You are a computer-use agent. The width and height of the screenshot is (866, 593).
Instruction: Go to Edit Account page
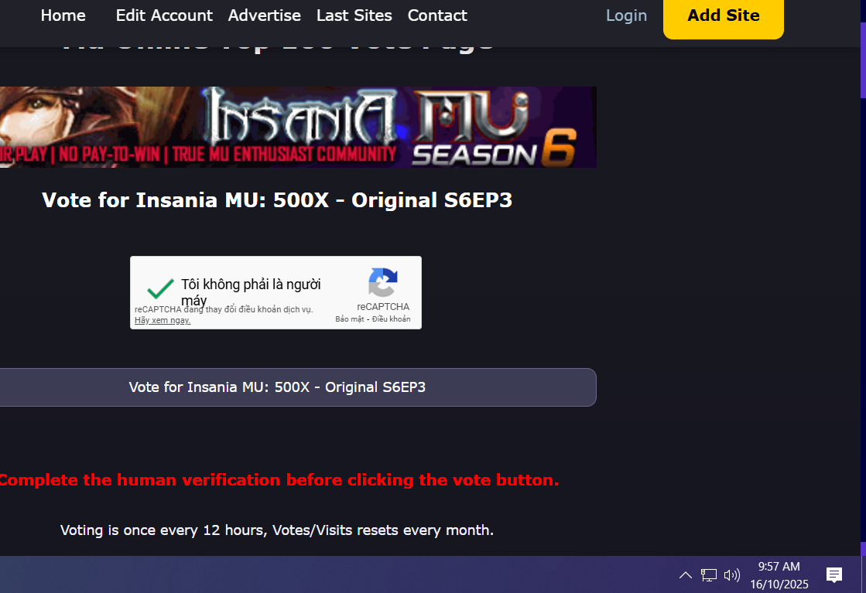[164, 15]
